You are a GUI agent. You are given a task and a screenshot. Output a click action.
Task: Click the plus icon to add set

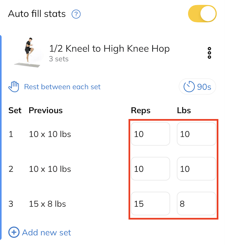coord(14,232)
